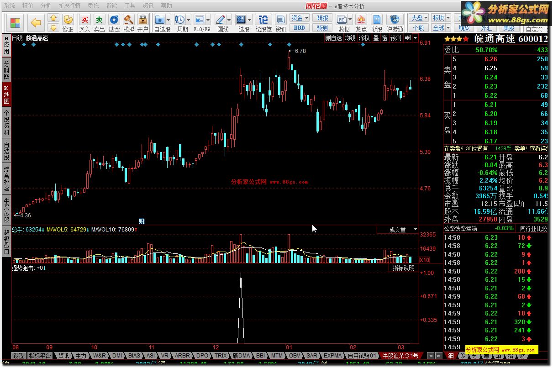Click the 财 finance marker on chart
Screen dimensions: 553x368
[x=142, y=221]
